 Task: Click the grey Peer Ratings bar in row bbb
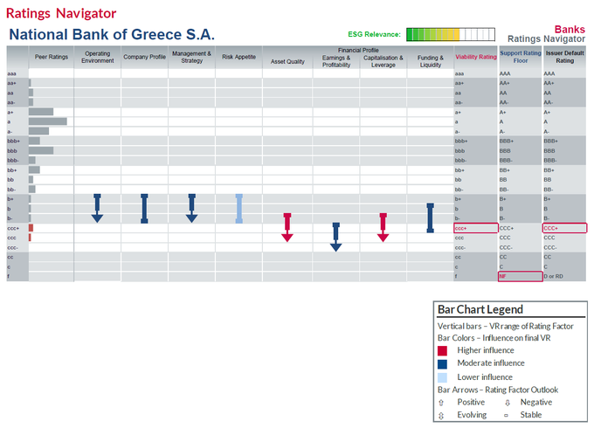point(41,151)
